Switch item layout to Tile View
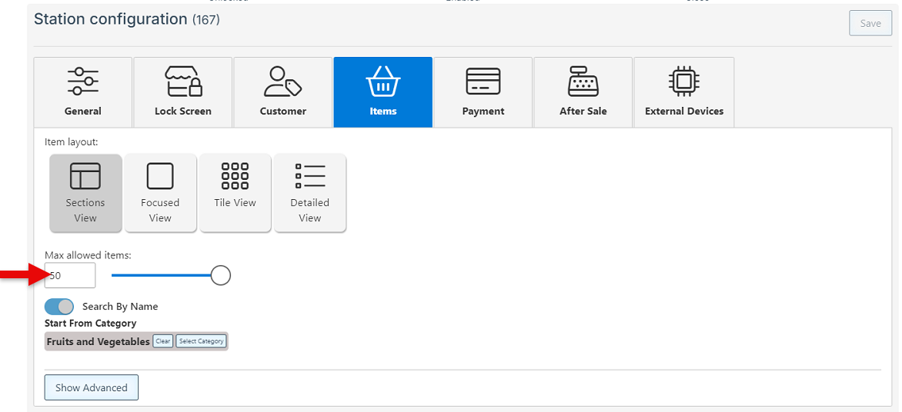This screenshot has width=902, height=412. 235,193
